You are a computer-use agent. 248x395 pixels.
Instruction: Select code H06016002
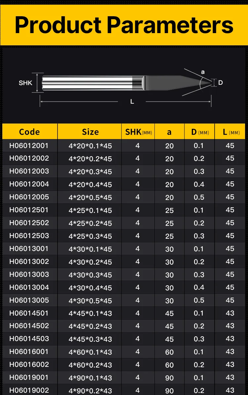(29, 364)
